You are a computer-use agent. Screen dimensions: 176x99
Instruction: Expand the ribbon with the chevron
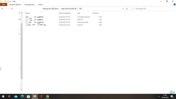[x=172, y=4]
